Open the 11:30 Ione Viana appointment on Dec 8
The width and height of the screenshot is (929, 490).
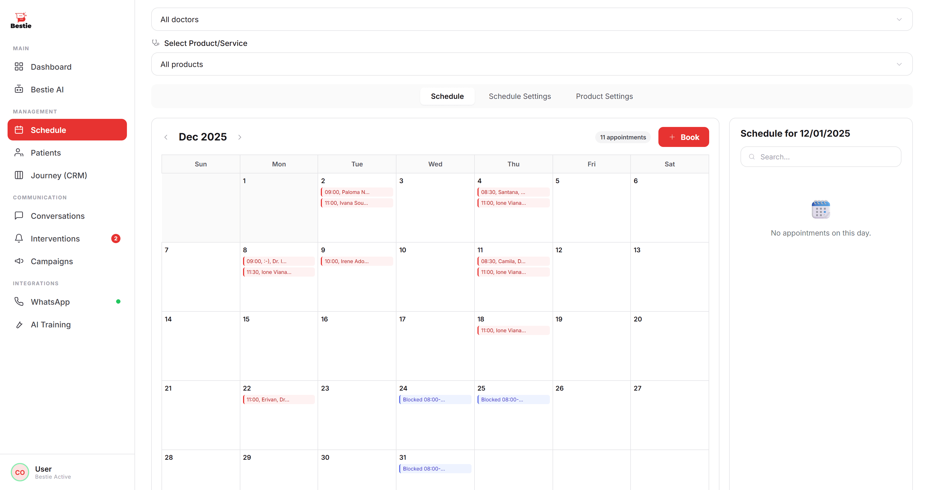click(x=279, y=272)
